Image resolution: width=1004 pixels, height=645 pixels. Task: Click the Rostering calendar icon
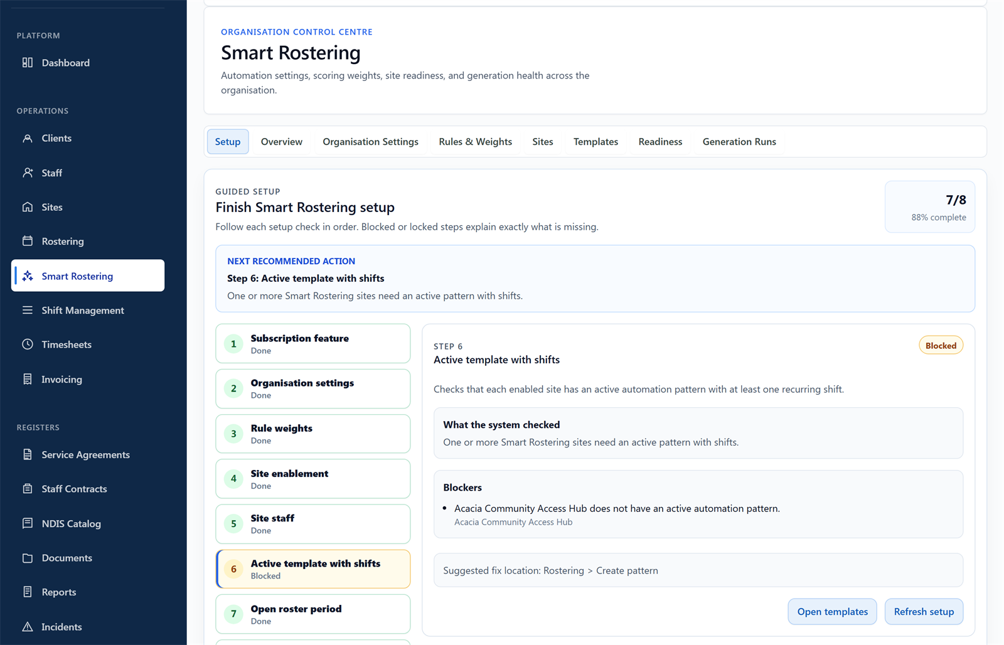coord(28,241)
